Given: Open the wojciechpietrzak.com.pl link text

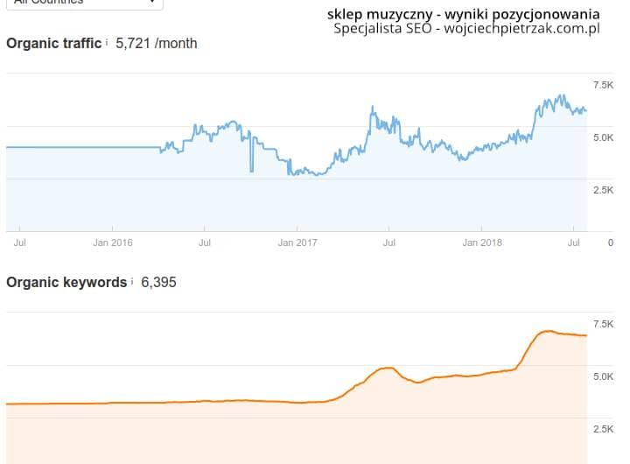Looking at the screenshot, I should (x=521, y=28).
